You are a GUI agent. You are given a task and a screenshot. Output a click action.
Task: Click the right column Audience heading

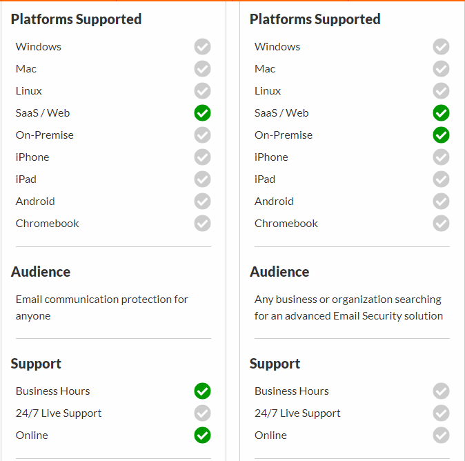[x=279, y=272]
